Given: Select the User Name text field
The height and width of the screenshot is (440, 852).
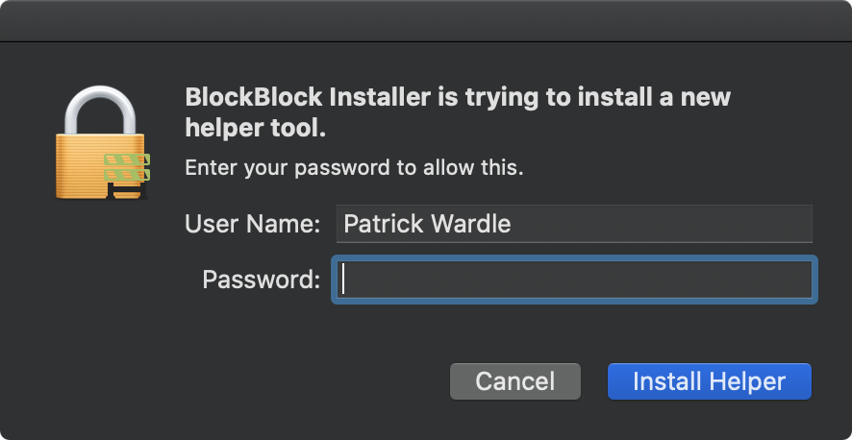Looking at the screenshot, I should point(574,224).
